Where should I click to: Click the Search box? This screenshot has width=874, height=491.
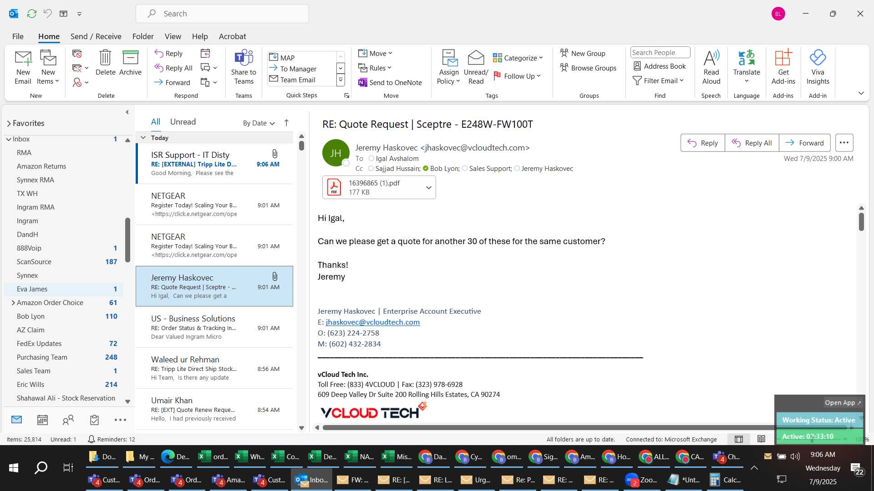pos(222,14)
